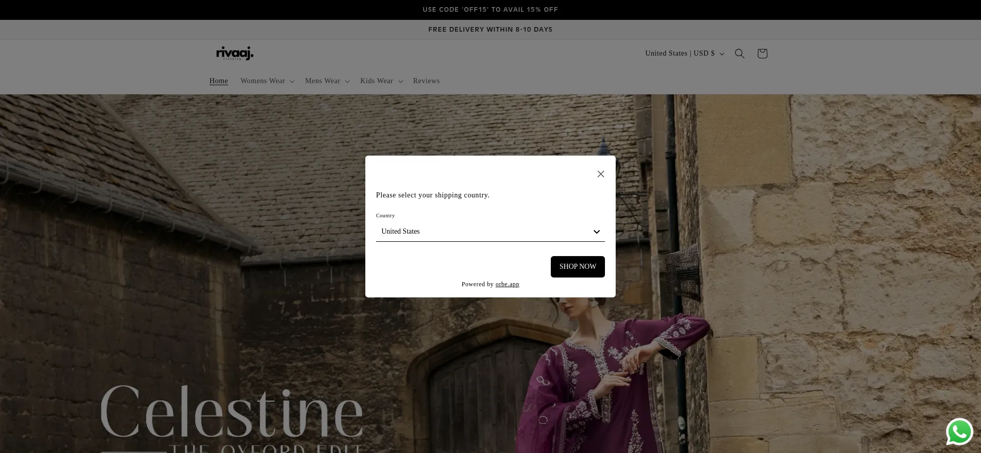The image size is (981, 453).
Task: Open the WhatsApp chat bubble
Action: click(960, 432)
